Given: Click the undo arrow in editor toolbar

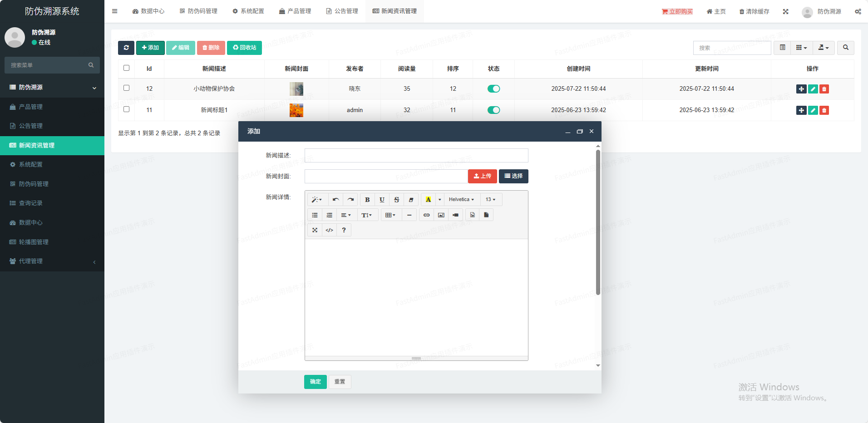Looking at the screenshot, I should (335, 200).
